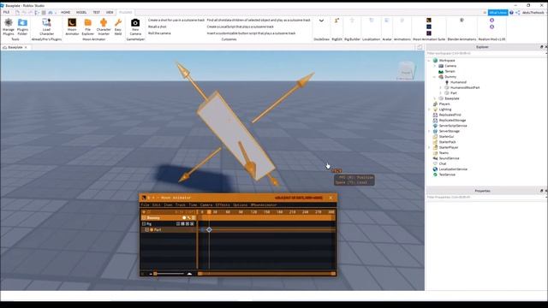Click the 'Roll the camera' command

coord(159,33)
